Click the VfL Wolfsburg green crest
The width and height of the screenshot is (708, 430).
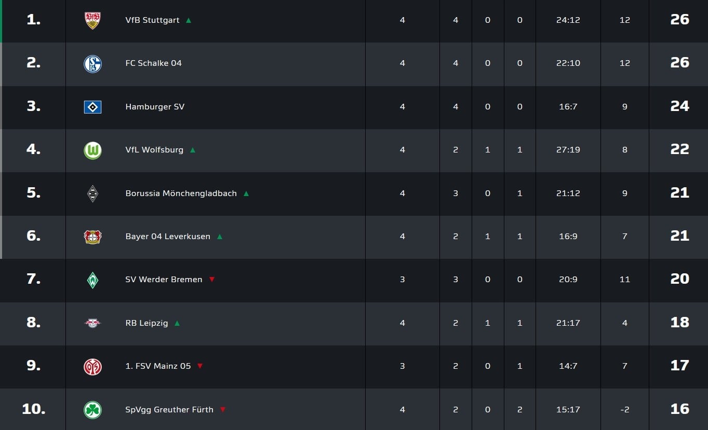point(92,150)
